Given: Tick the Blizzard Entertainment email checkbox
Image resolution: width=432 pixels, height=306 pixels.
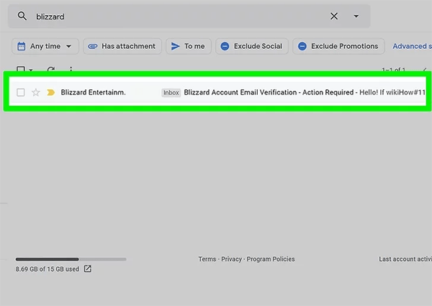Looking at the screenshot, I should coord(21,92).
